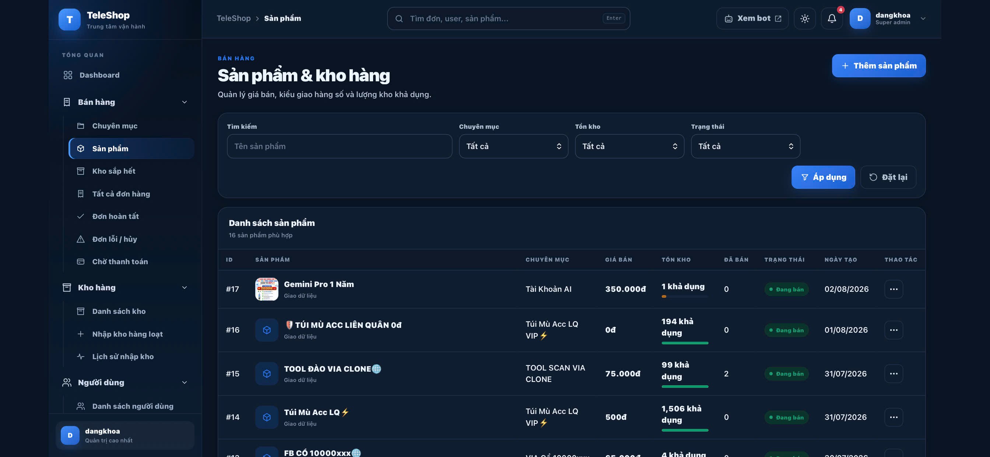Open actions menu for product #16
Viewport: 990px width, 457px height.
(x=894, y=330)
